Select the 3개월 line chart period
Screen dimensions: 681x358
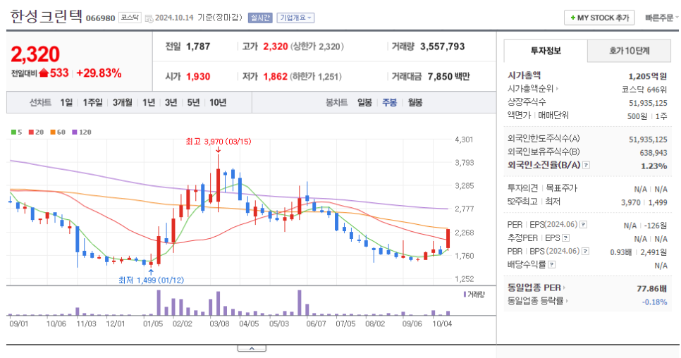point(123,102)
